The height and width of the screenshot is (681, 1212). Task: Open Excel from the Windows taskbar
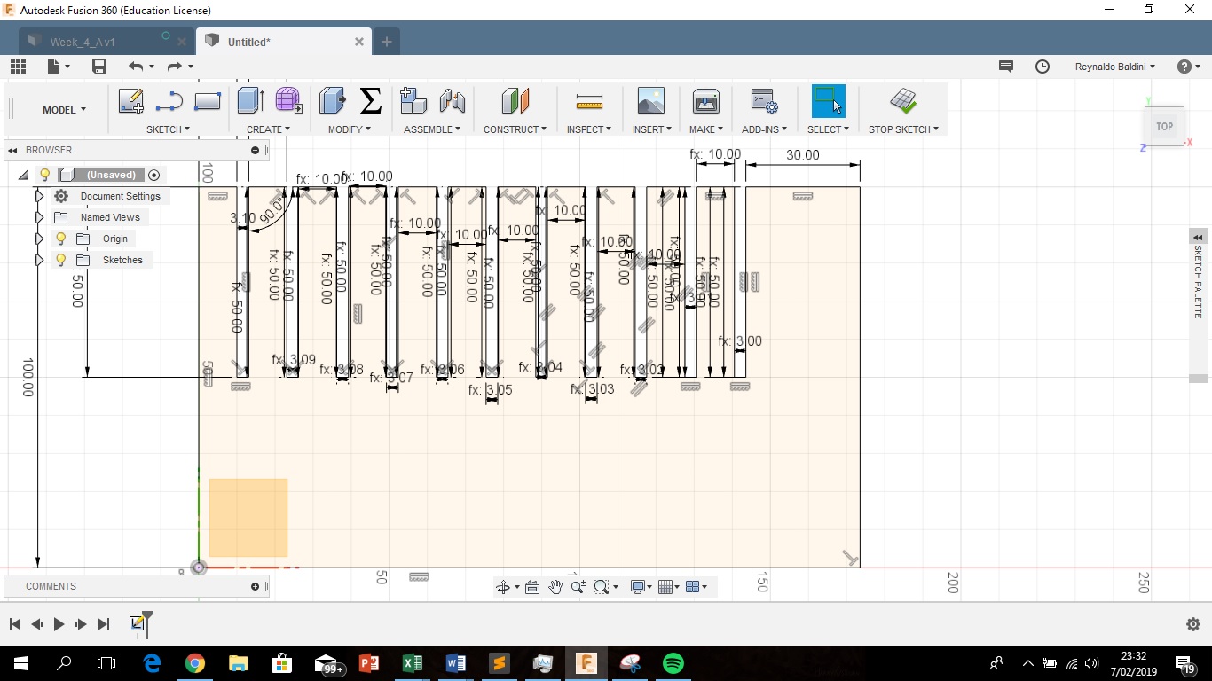tap(413, 663)
